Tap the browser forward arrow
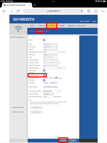Image resolution: width=107 pixels, height=143 pixels. tap(11, 11)
